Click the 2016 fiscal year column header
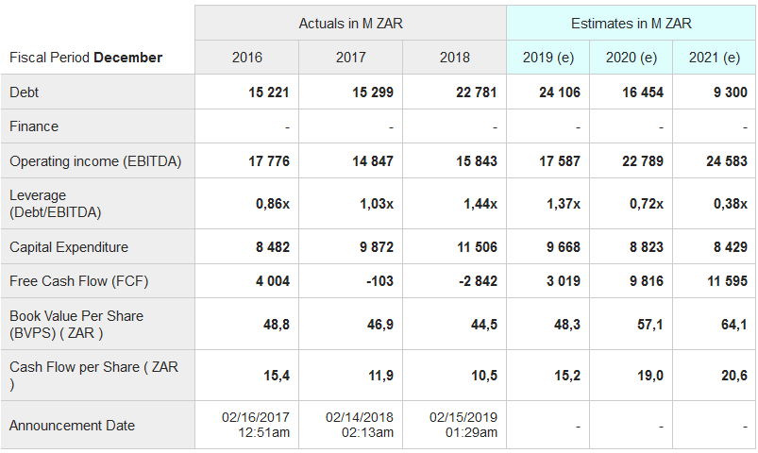758x453 pixels. [247, 58]
